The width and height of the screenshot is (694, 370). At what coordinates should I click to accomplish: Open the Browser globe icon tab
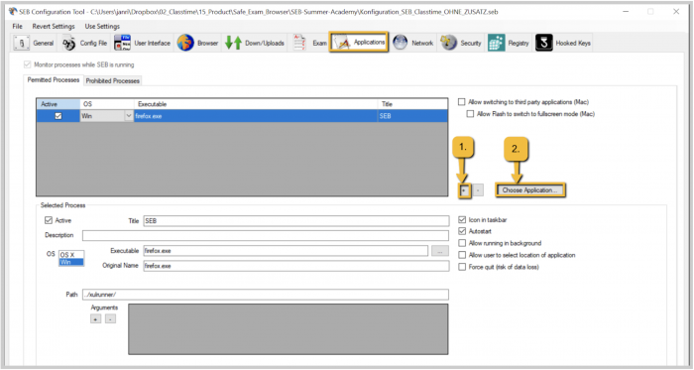click(185, 43)
